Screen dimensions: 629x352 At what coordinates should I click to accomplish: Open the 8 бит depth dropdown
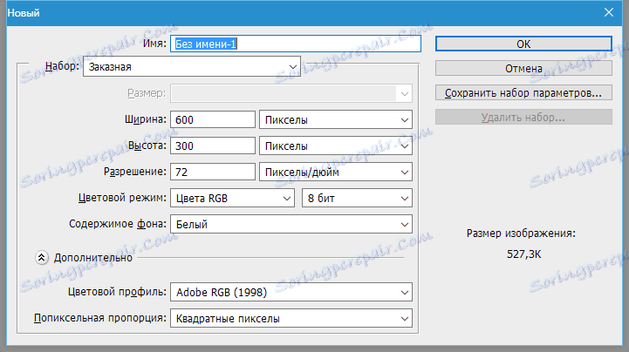tap(357, 199)
